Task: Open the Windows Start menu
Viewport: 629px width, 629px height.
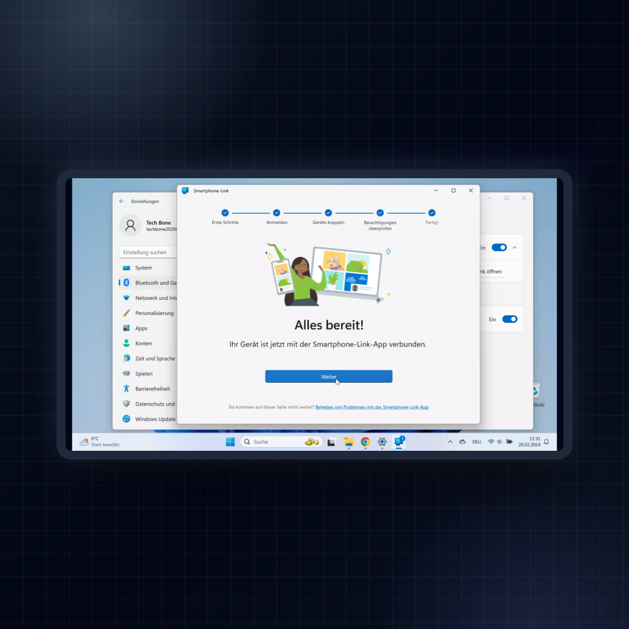Action: 230,442
